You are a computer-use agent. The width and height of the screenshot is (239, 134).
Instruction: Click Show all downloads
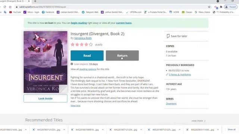coord(232,130)
